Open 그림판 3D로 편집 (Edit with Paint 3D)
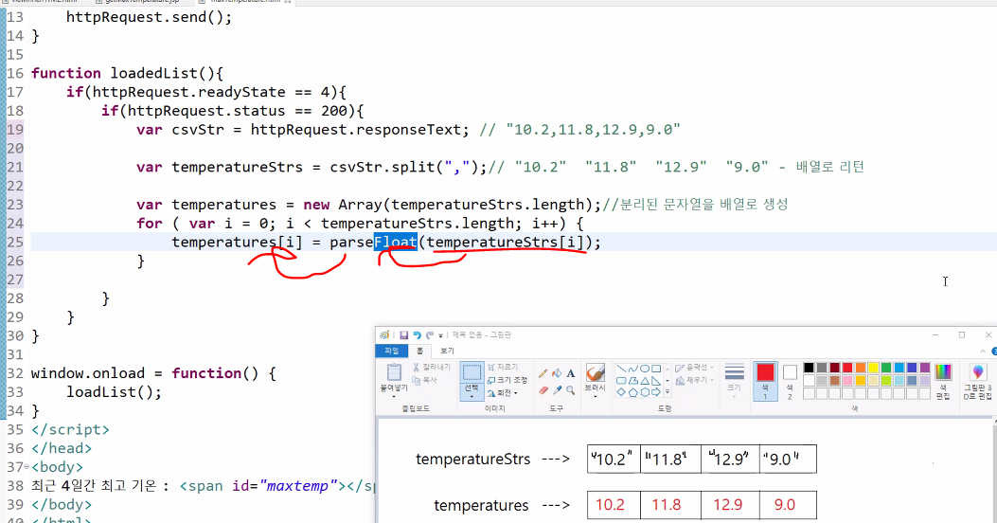The width and height of the screenshot is (997, 523). tap(978, 381)
